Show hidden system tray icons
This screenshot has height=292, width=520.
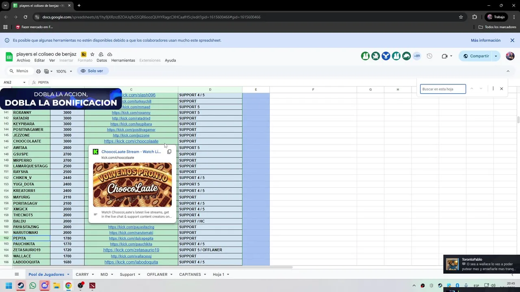[414, 286]
